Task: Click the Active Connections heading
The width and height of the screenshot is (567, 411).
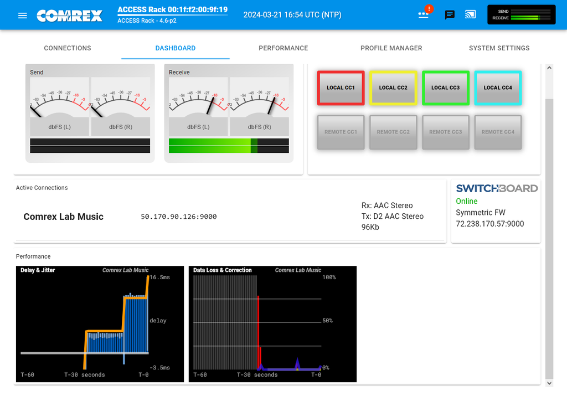Action: (x=42, y=188)
